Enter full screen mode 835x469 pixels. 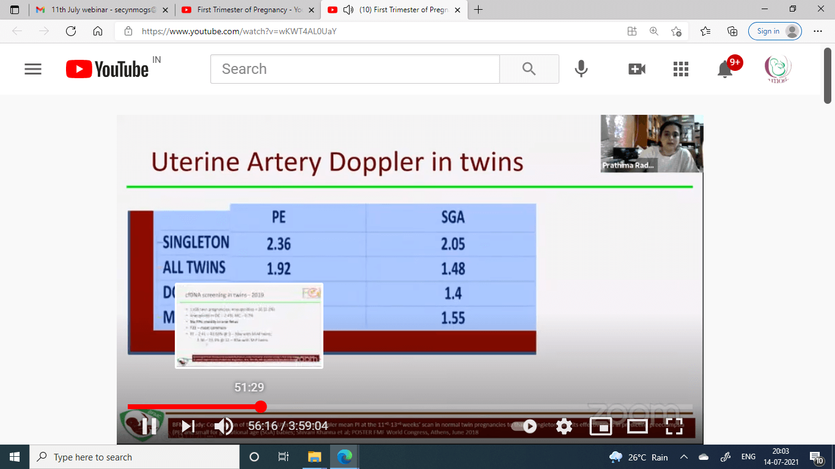click(674, 426)
